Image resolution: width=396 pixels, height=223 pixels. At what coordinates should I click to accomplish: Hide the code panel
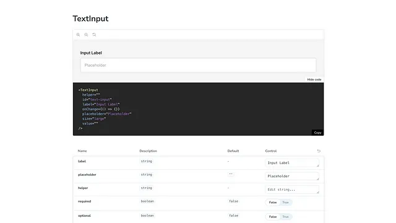coord(314,79)
